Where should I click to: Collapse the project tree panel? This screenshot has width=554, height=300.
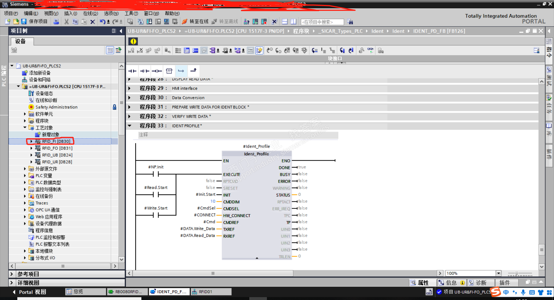[x=121, y=31]
